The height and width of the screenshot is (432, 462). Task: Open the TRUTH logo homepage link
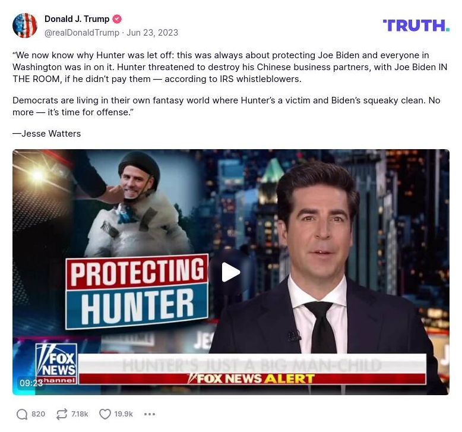[416, 26]
